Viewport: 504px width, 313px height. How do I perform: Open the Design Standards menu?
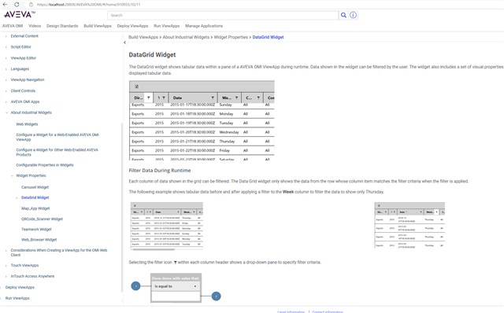coord(62,26)
